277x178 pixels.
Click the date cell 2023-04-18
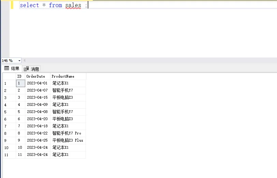(38, 126)
